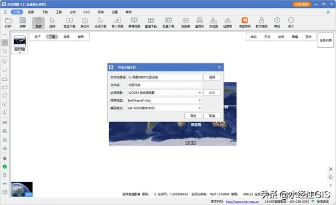Click the orange login/register button in title bar

301,4
